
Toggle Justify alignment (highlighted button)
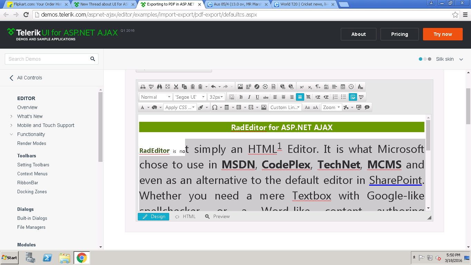(300, 97)
